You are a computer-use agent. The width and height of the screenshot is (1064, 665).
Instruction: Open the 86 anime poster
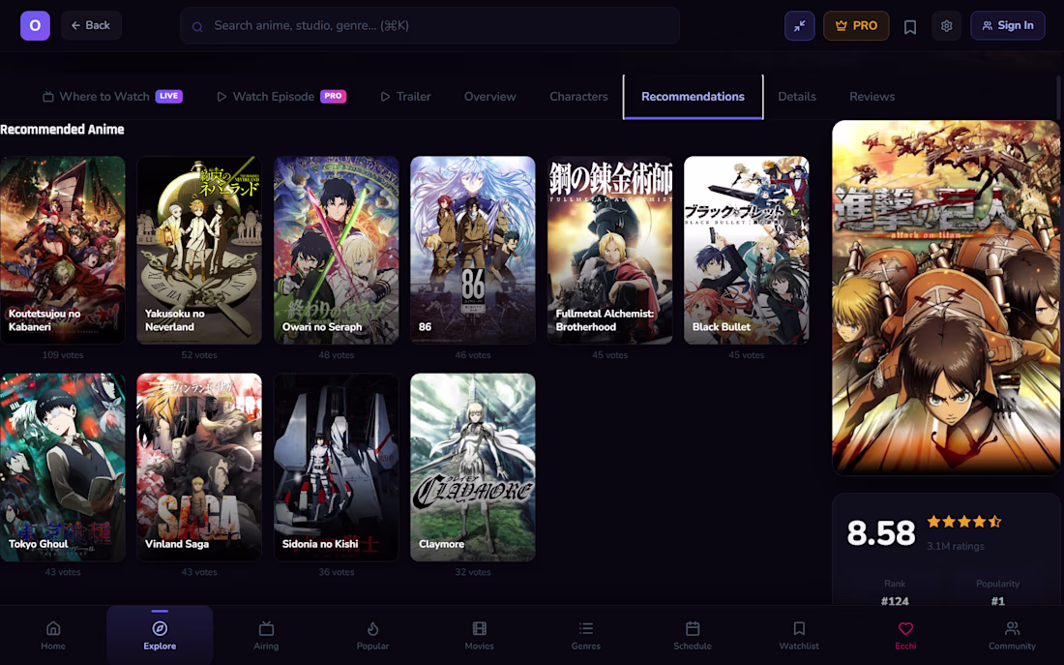(473, 250)
